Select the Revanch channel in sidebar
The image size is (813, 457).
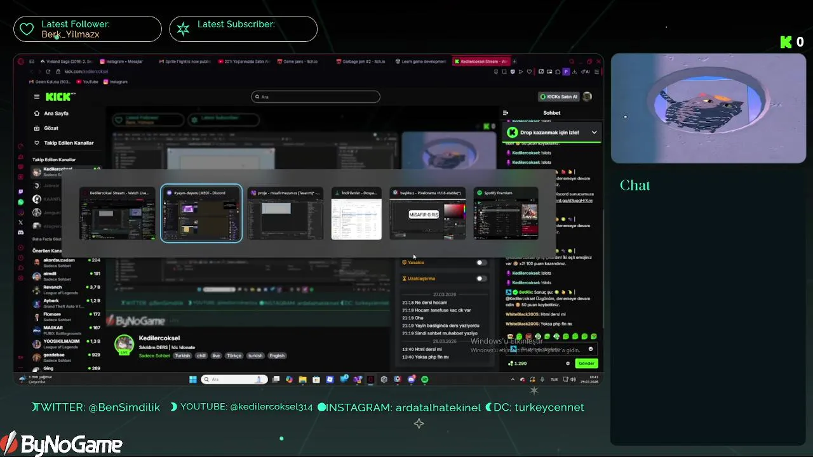pos(67,289)
